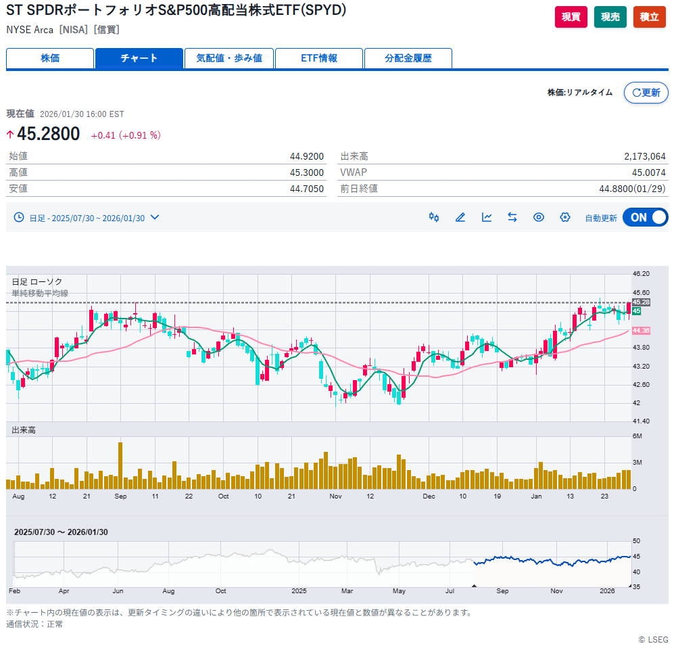Open the 気配値・歩み値 tab
Screen dimensions: 676x650
click(228, 58)
